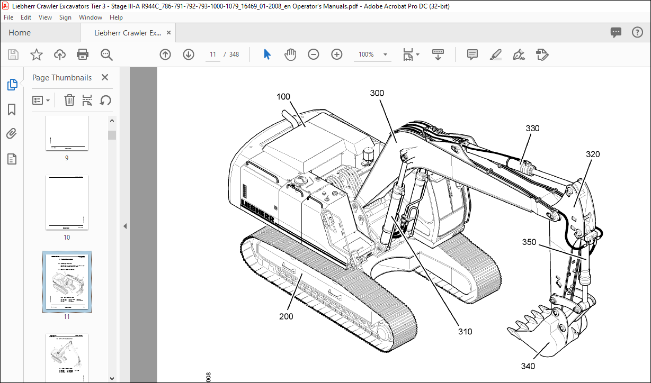
Task: Open the Attachments paperclip panel
Action: tap(12, 134)
